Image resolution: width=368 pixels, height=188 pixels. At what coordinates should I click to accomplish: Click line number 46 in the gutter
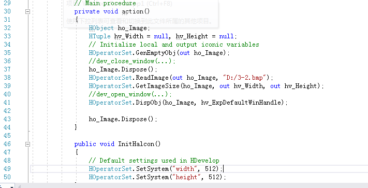point(7,144)
